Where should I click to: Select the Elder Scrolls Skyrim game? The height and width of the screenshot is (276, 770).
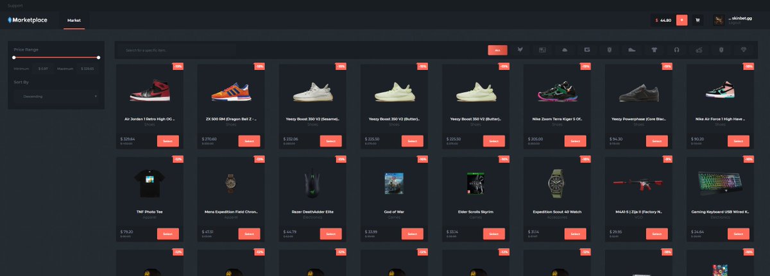pos(494,234)
